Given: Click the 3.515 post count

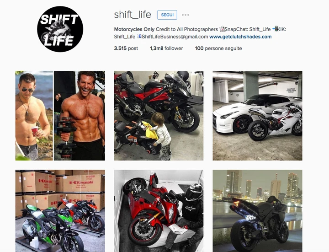Looking at the screenshot, I should [x=126, y=48].
